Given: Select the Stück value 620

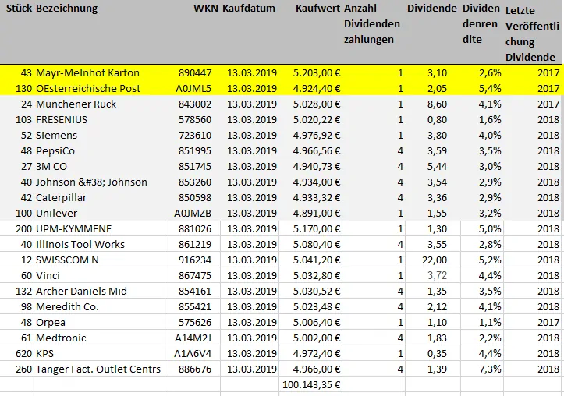Looking at the screenshot, I should tap(23, 354).
